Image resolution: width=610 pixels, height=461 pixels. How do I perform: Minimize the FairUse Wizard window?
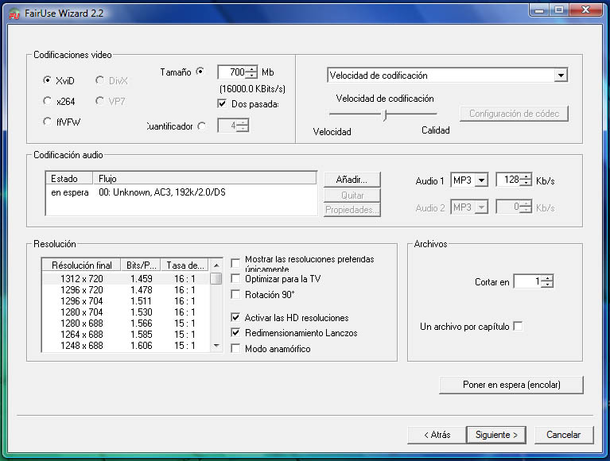(539, 10)
